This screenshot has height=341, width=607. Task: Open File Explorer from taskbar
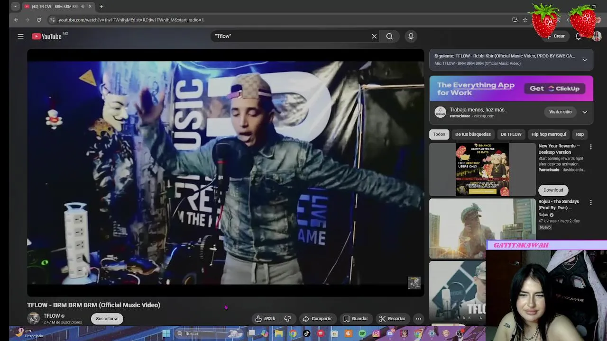click(x=279, y=334)
